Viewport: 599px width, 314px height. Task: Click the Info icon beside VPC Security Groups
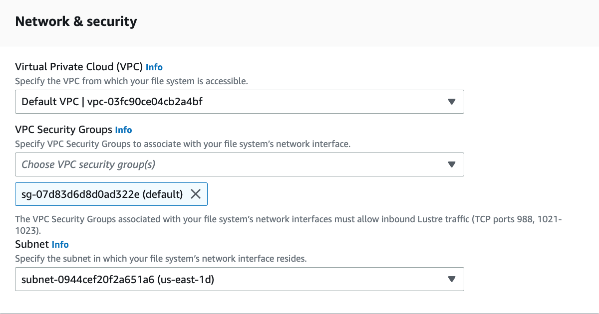(123, 130)
